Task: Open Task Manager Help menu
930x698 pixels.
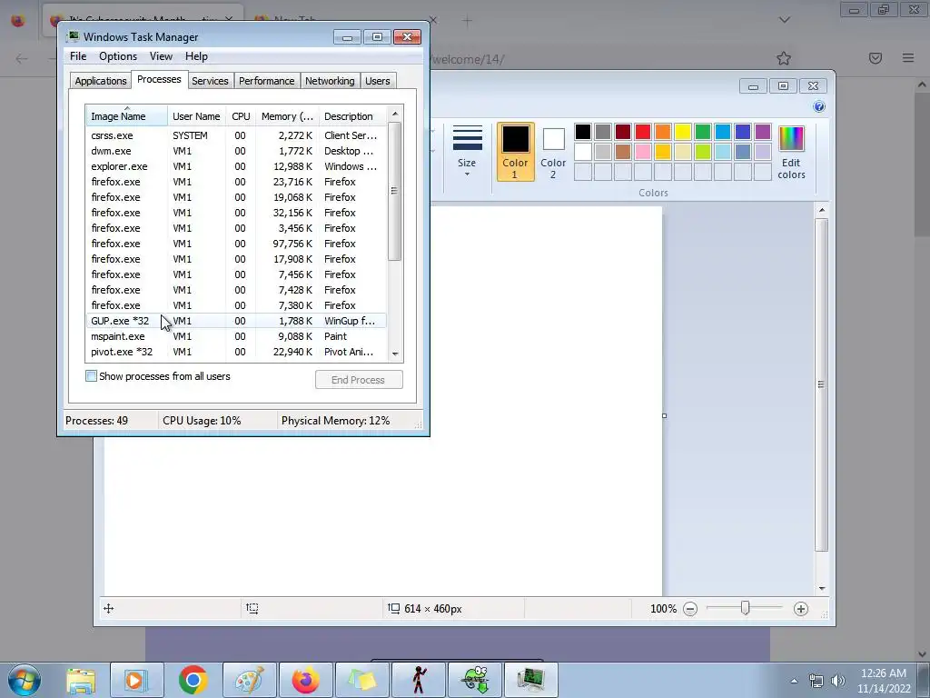Action: [196, 56]
